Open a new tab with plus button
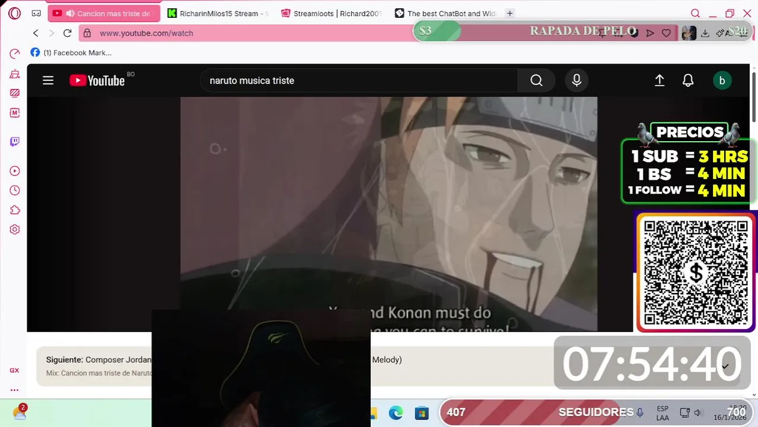The width and height of the screenshot is (758, 427). (x=509, y=13)
